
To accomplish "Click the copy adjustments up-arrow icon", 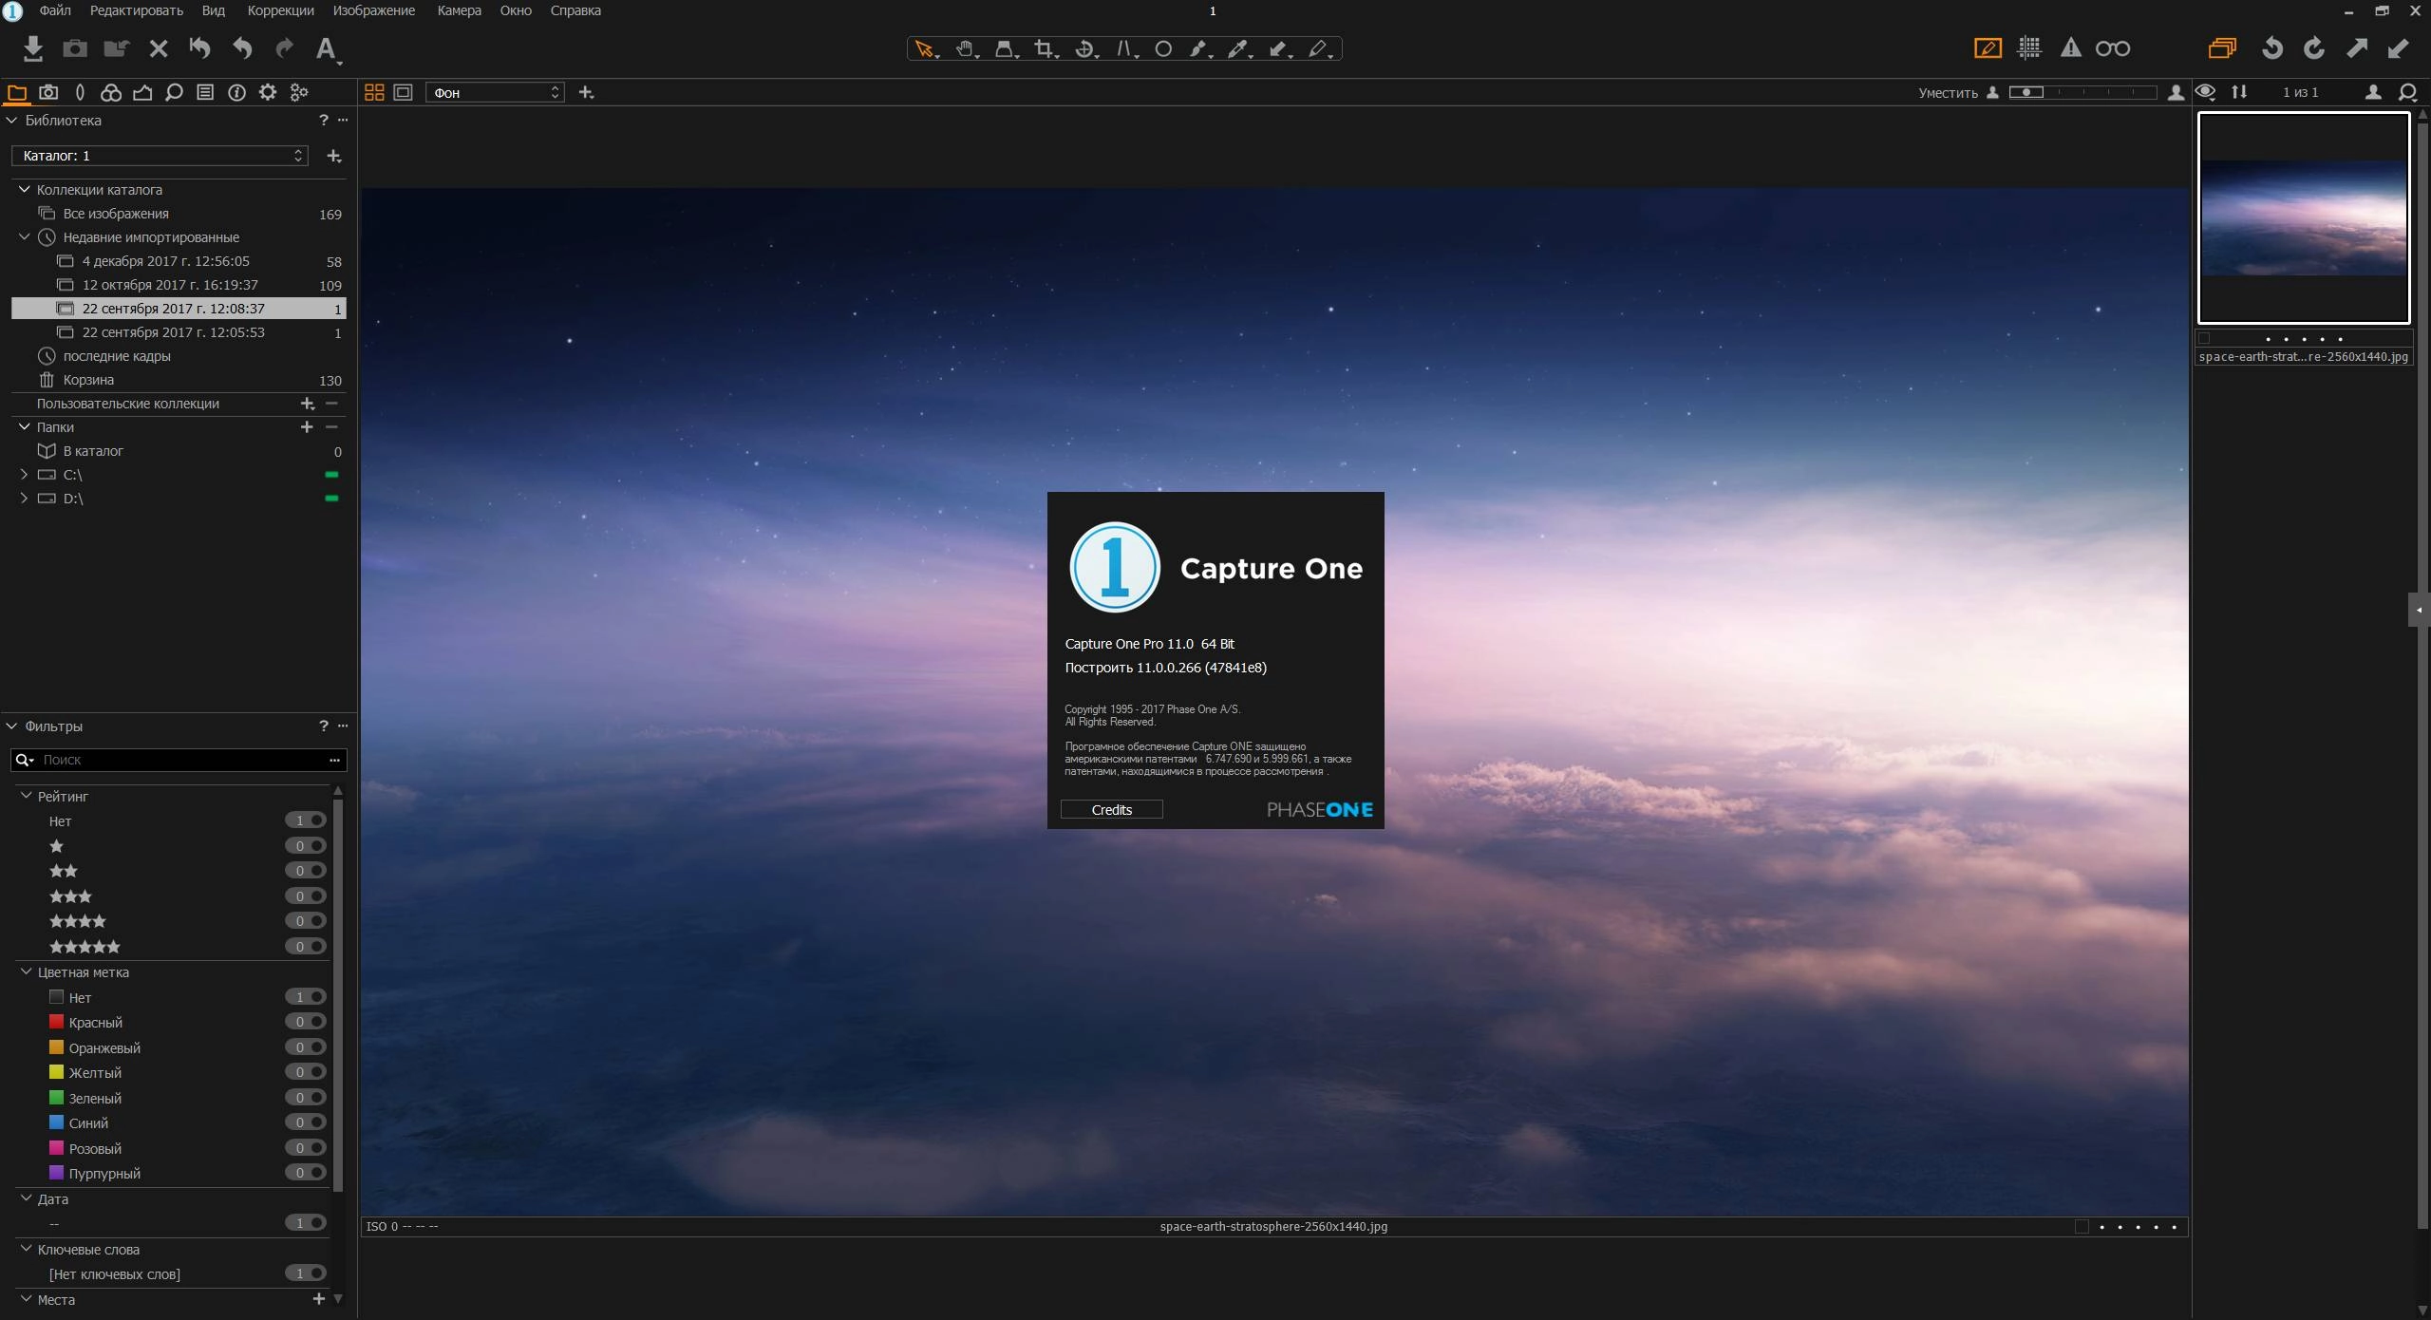I will tap(2357, 48).
